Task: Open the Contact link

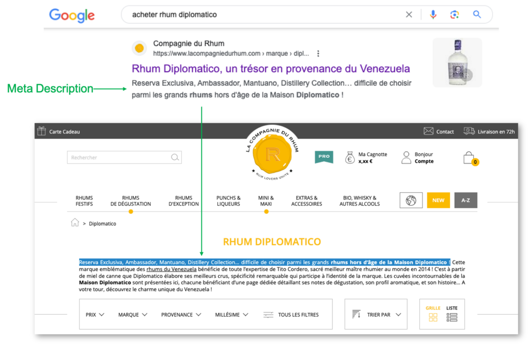Action: click(445, 132)
